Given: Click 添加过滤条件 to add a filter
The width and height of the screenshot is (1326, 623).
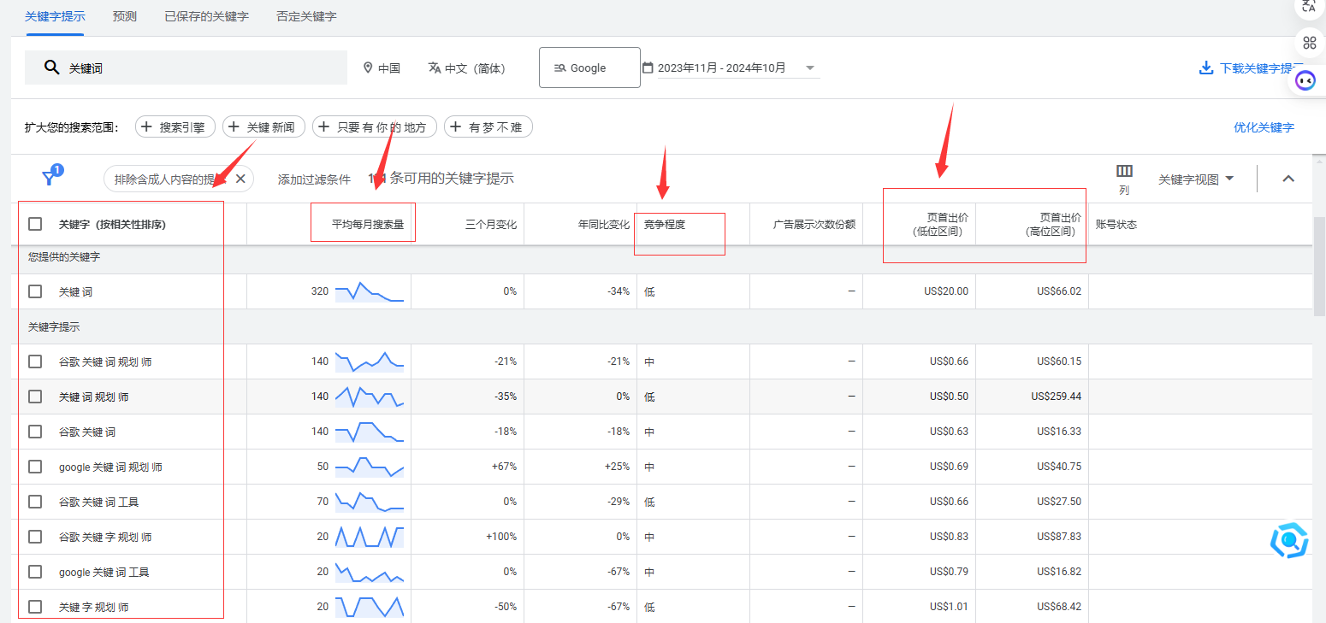Looking at the screenshot, I should point(315,179).
